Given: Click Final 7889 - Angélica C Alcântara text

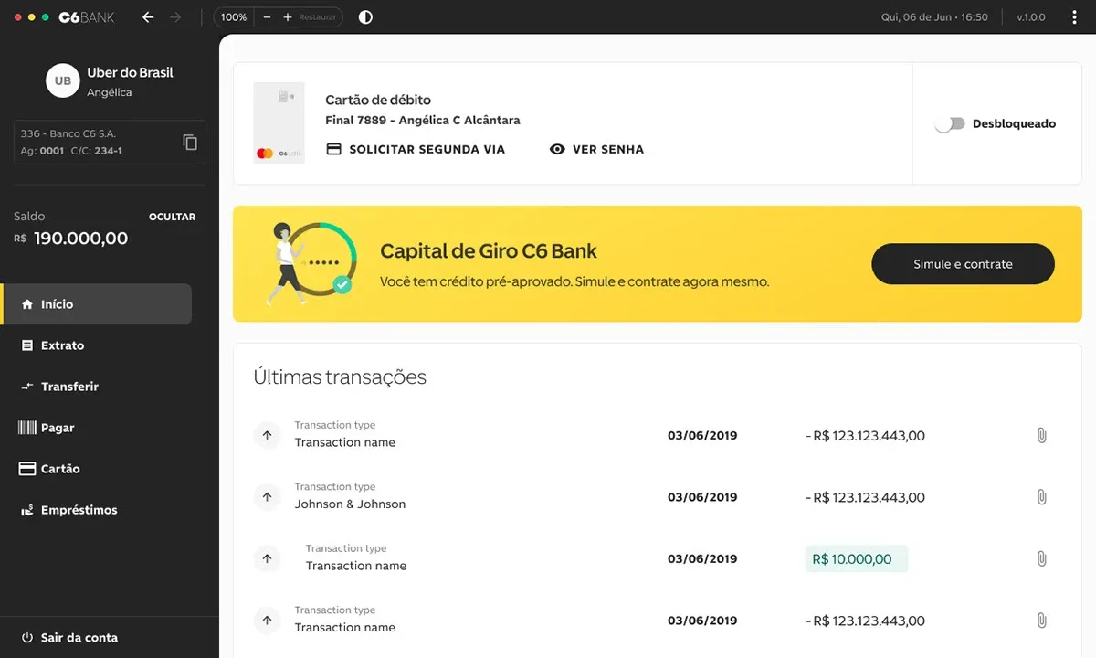Looking at the screenshot, I should point(423,121).
